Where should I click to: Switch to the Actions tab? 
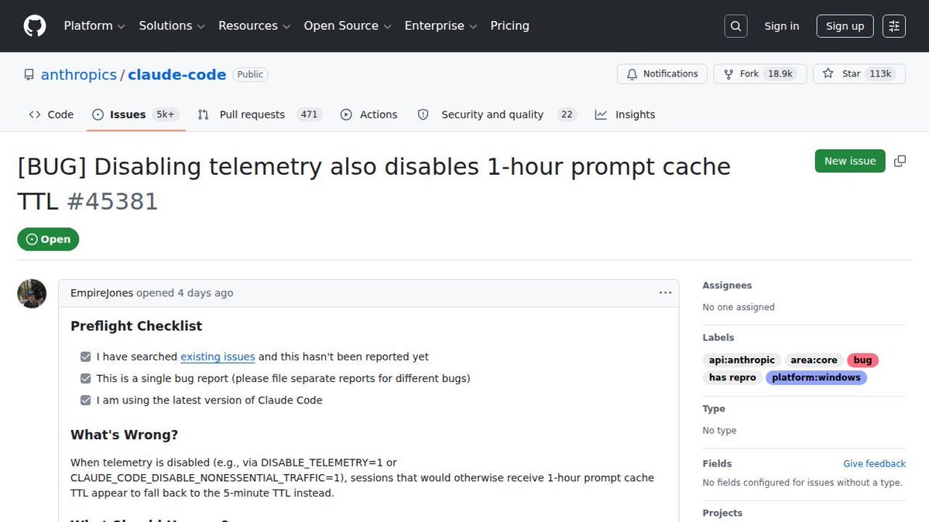[369, 114]
